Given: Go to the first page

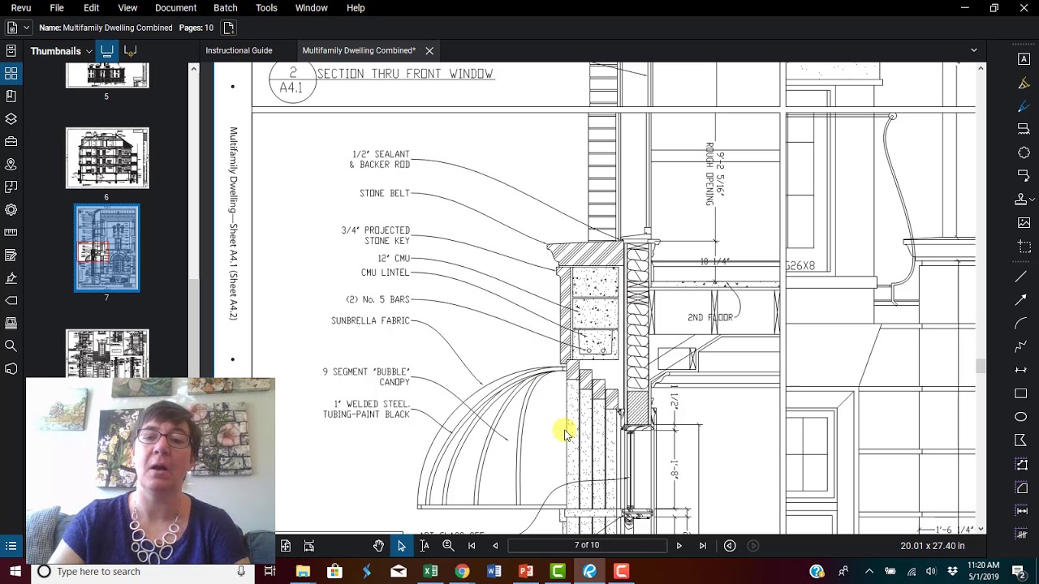Looking at the screenshot, I should (472, 546).
